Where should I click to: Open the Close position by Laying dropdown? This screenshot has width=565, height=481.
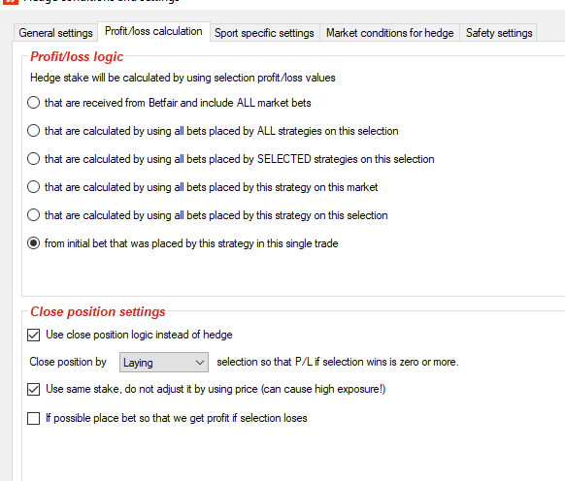coord(164,362)
